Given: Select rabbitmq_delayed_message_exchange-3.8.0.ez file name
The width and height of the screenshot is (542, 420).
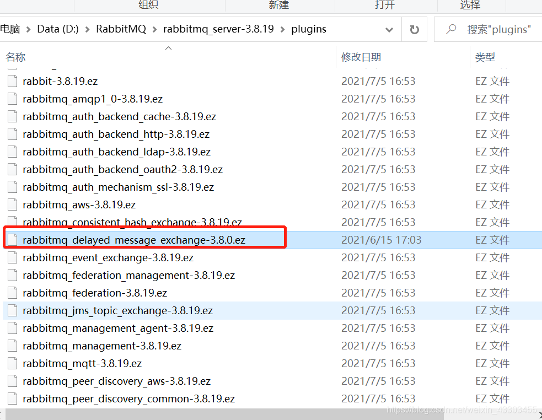Looking at the screenshot, I should pyautogui.click(x=134, y=240).
